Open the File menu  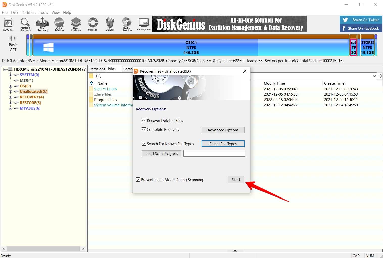click(5, 12)
